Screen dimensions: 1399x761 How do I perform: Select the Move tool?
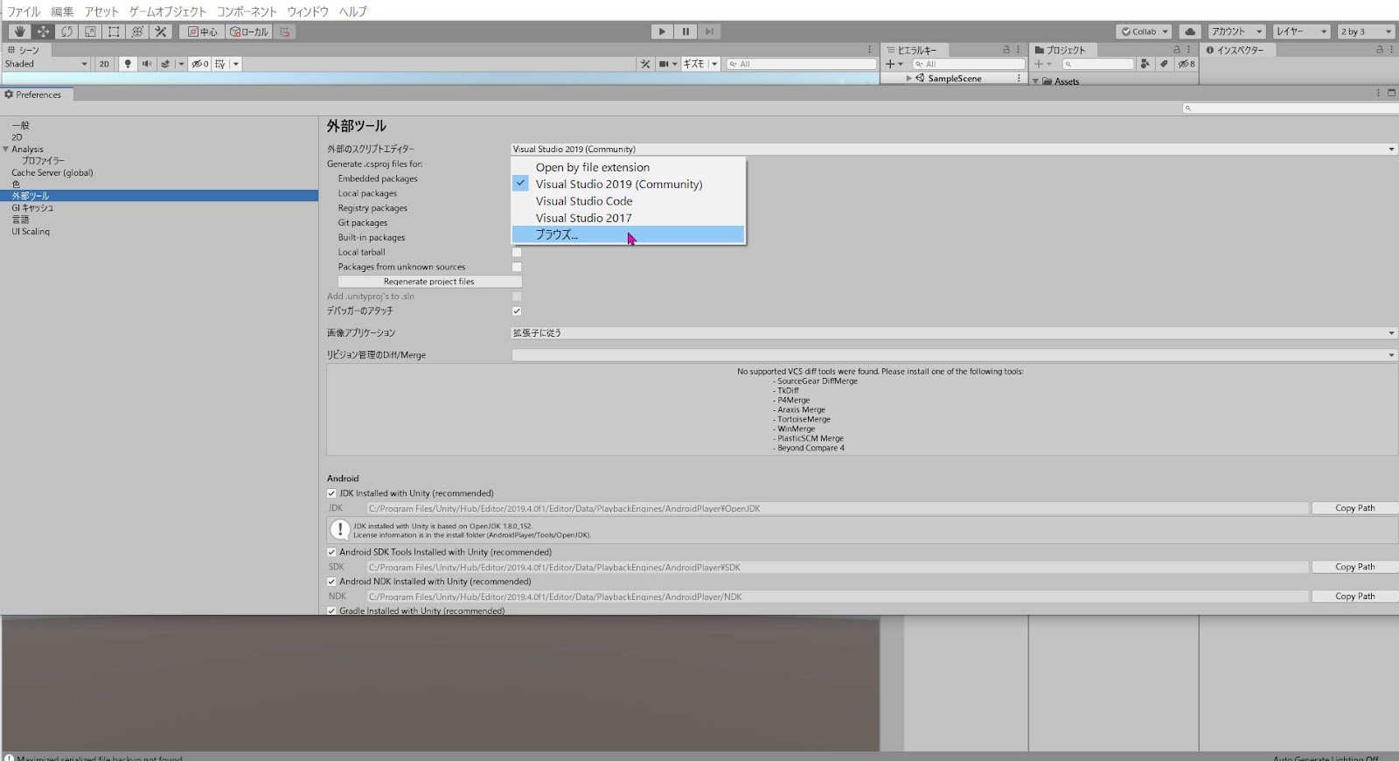point(43,31)
